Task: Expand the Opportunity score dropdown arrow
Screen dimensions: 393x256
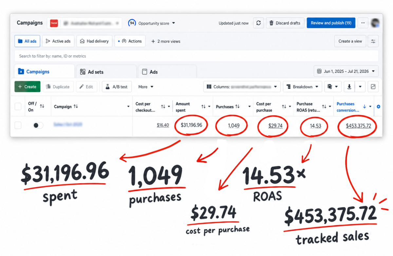Action: [174, 23]
